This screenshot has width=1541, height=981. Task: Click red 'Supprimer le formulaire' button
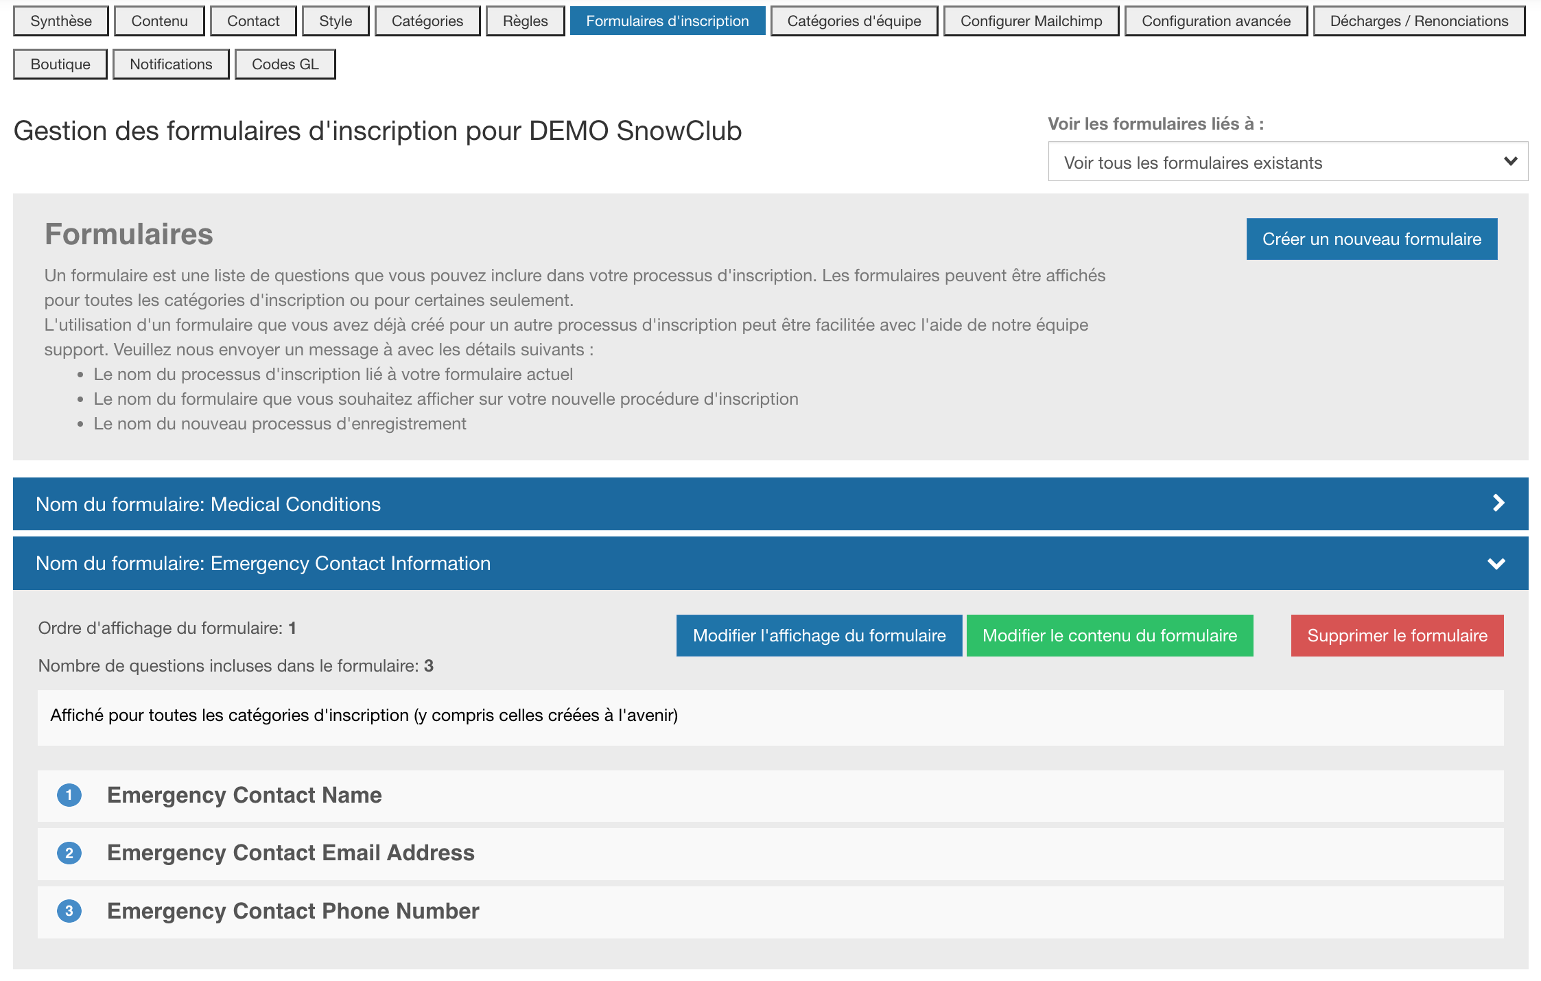pyautogui.click(x=1396, y=635)
